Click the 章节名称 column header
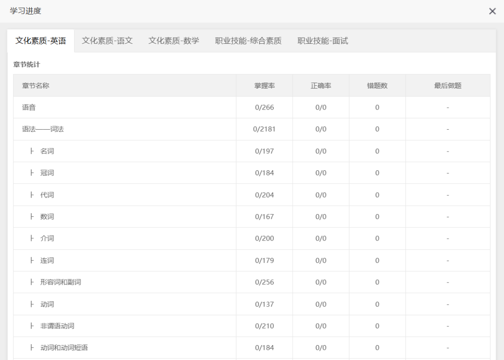Viewport: 504px width, 360px height. (x=35, y=86)
